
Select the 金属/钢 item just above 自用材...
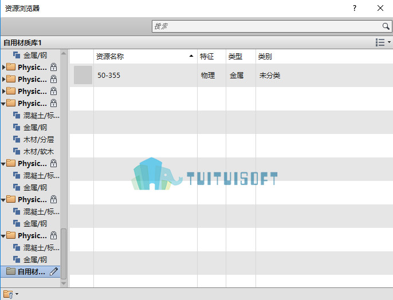35,260
